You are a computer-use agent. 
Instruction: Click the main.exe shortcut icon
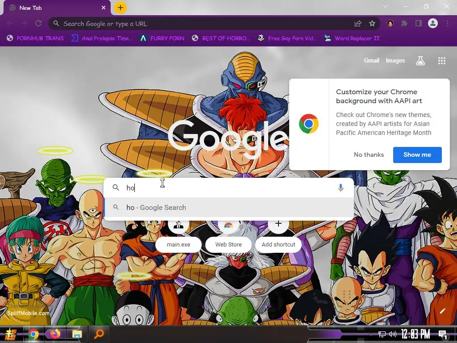[x=179, y=225]
